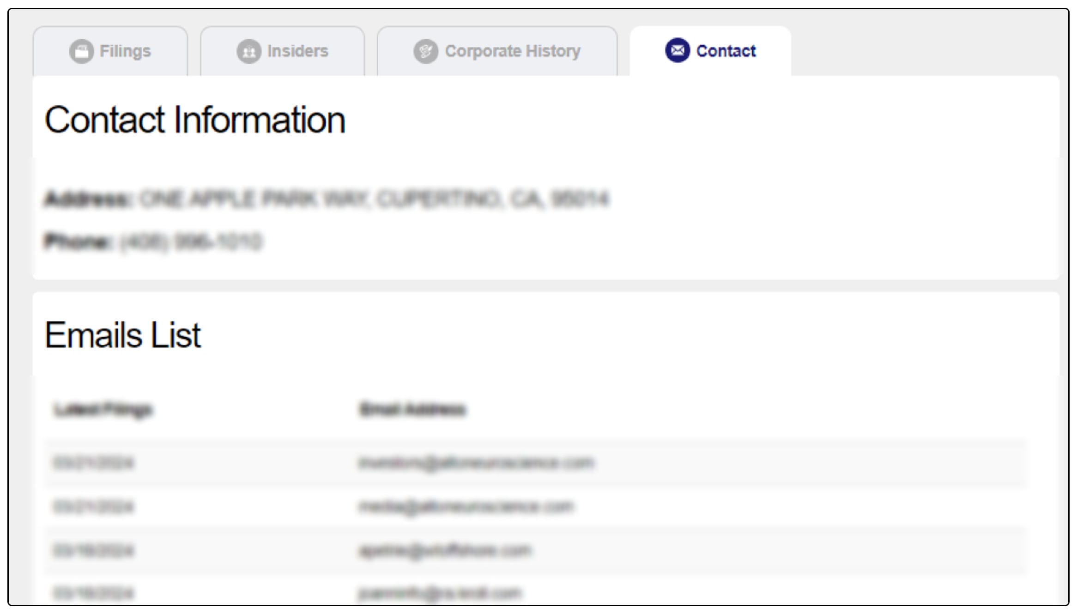
Task: Click the Filings tab briefcase icon
Action: click(82, 51)
